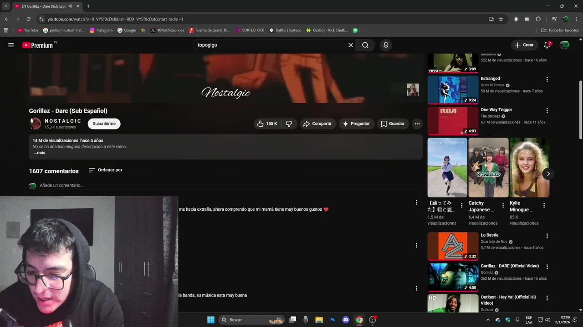Open the Instagram bookmark
The height and width of the screenshot is (327, 583).
click(101, 30)
